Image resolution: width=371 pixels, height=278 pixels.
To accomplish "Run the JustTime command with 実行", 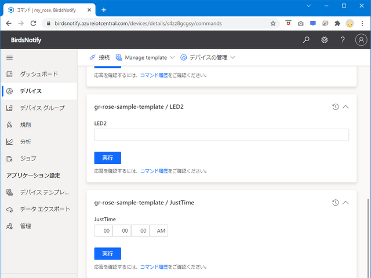I will (108, 254).
